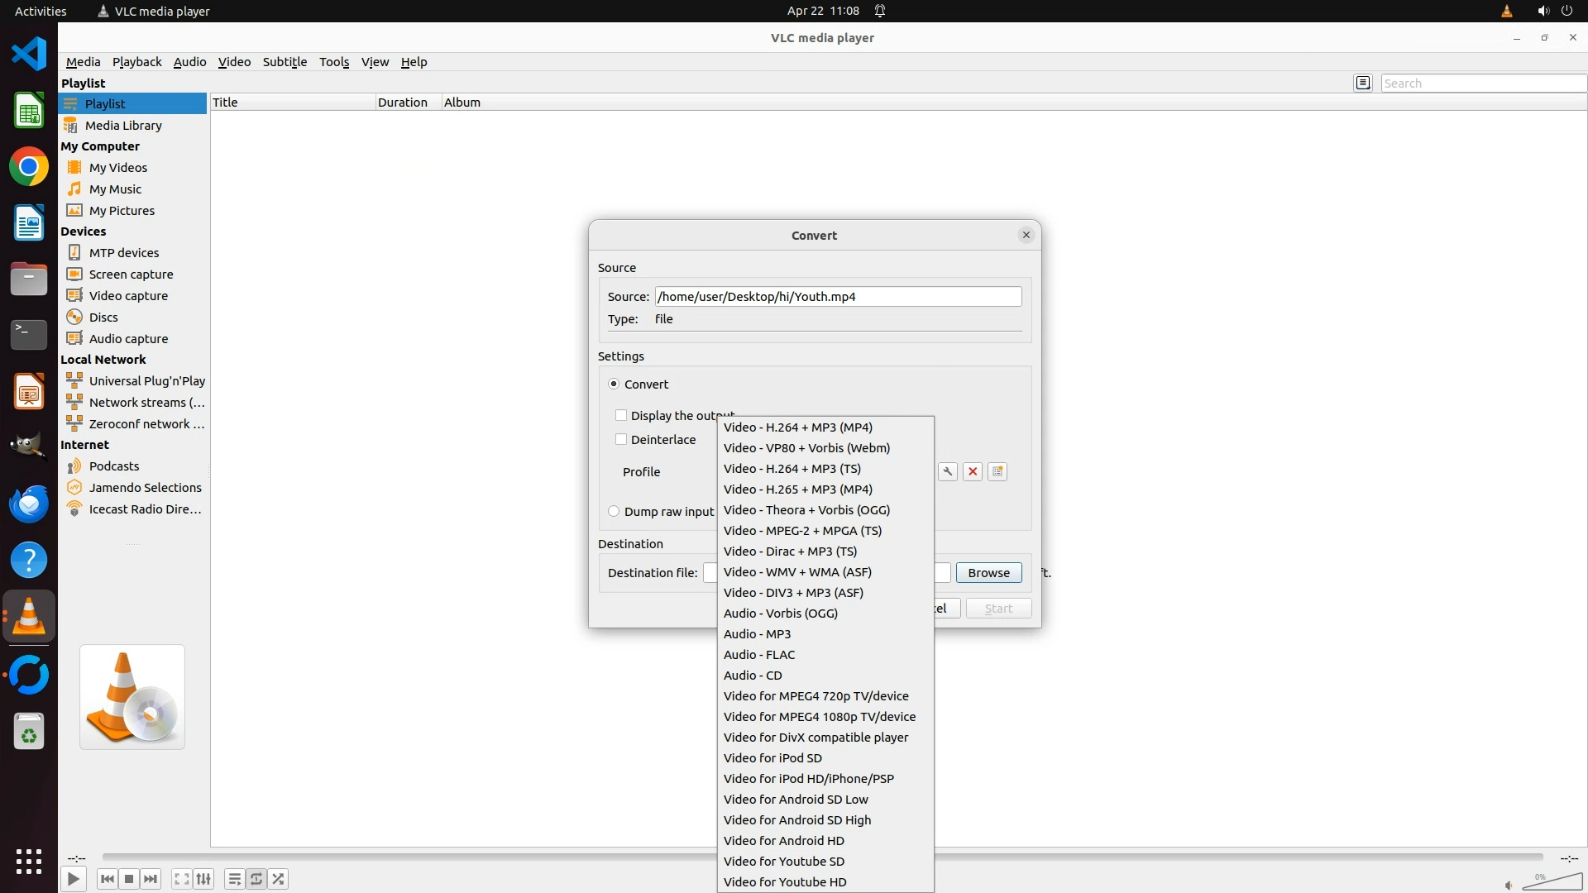Toggle fullscreen video icon
This screenshot has width=1588, height=893.
[x=182, y=879]
